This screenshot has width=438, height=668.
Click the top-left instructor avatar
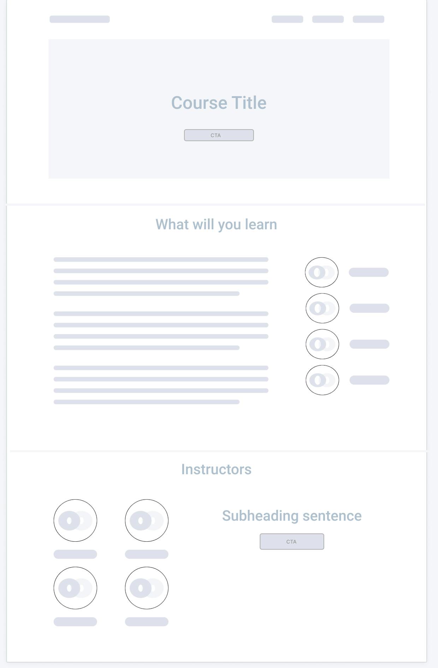click(75, 520)
